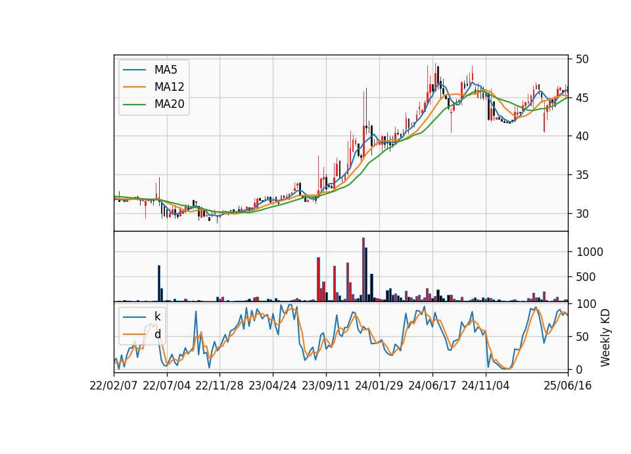Click the k legend label
The width and height of the screenshot is (631, 454).
(157, 316)
